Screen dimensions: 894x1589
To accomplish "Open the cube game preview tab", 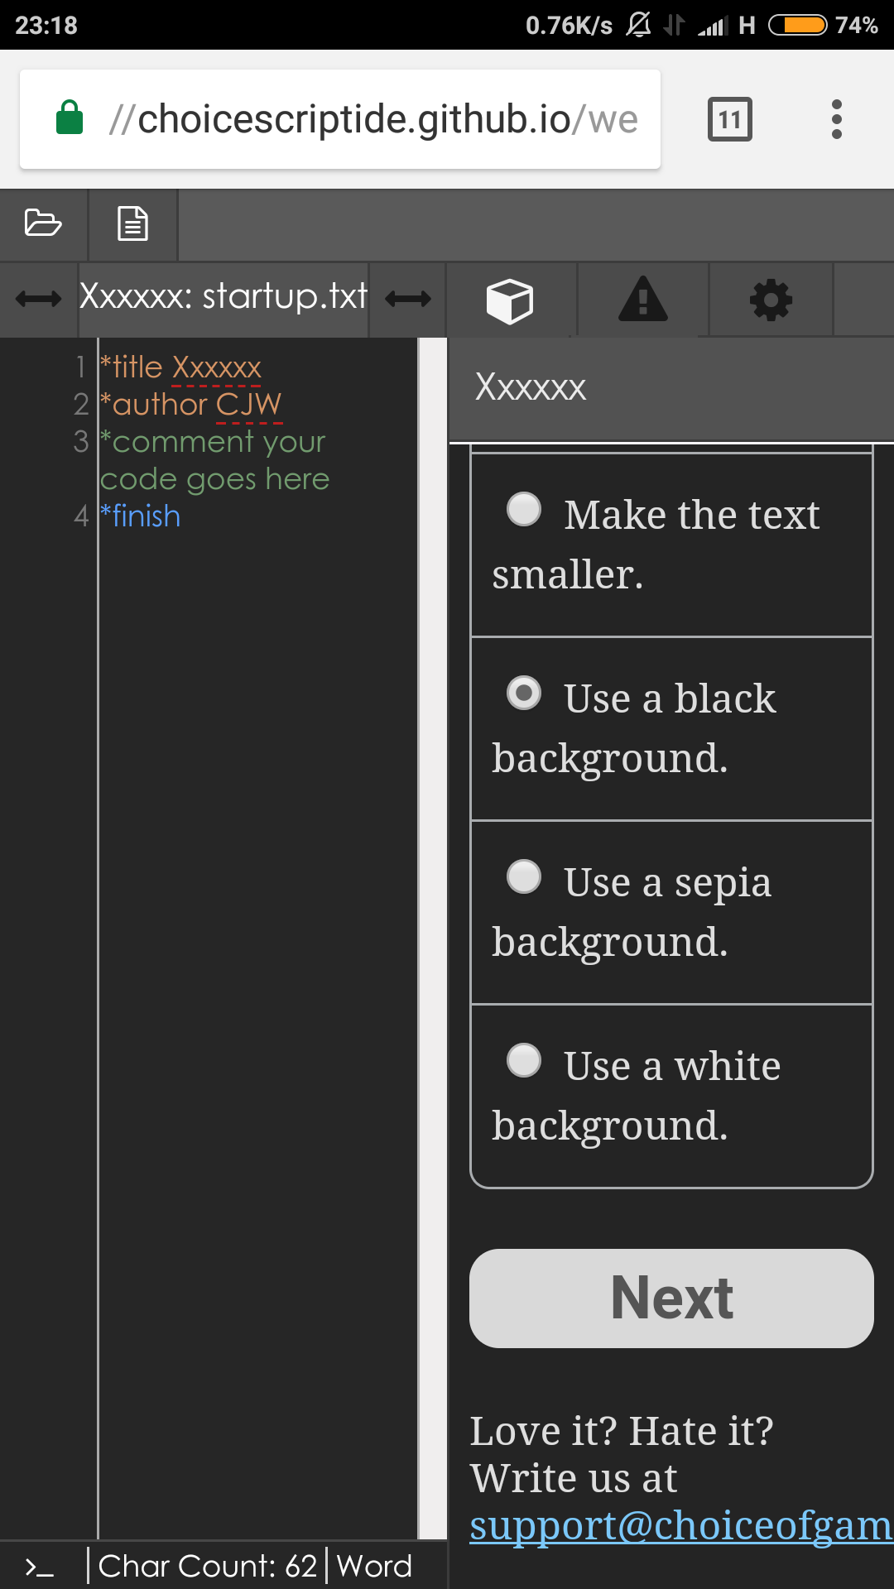I will coord(510,300).
